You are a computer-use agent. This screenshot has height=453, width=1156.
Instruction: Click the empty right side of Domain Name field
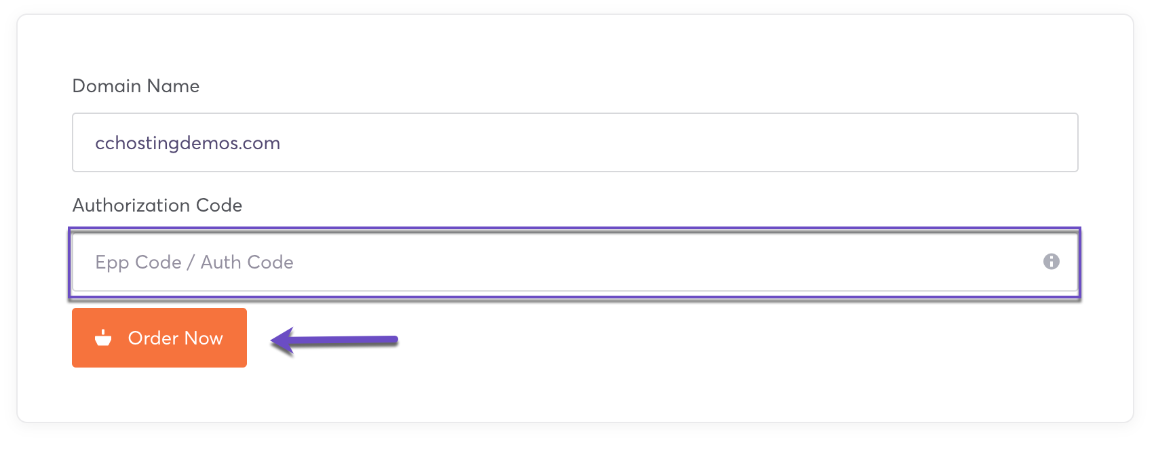point(814,142)
